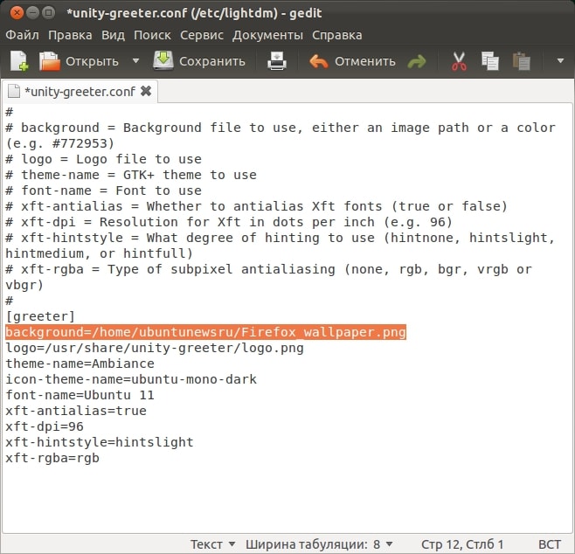Click the '# xft-antialias' comment line

point(257,206)
